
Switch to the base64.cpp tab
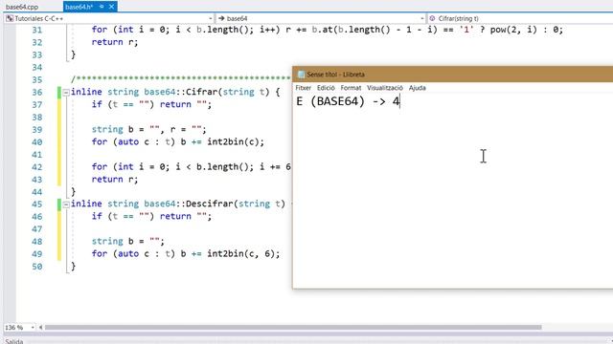[x=22, y=7]
